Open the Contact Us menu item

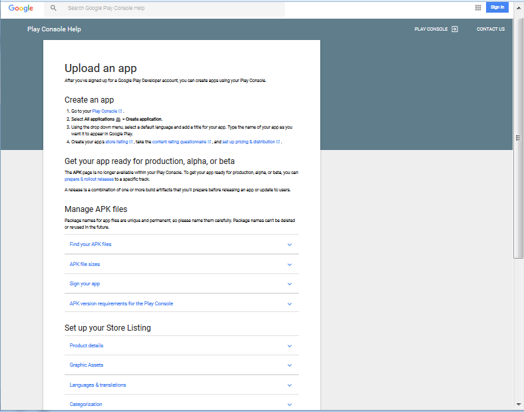pyautogui.click(x=490, y=29)
